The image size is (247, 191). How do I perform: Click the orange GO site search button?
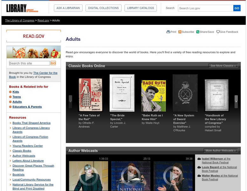[x=53, y=63]
